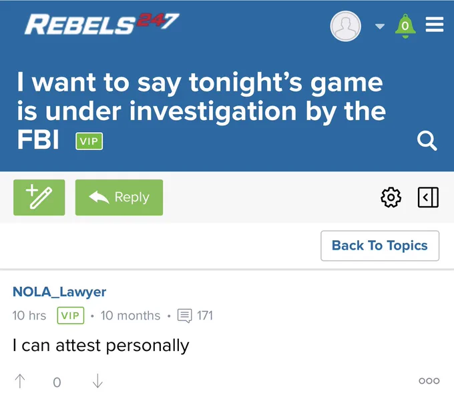Screen dimensions: 454x405
Task: Open the Rebels247 home logo
Action: point(102,24)
